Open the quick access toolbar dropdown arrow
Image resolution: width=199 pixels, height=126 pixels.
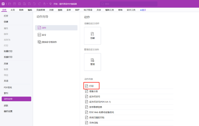click(50, 4)
